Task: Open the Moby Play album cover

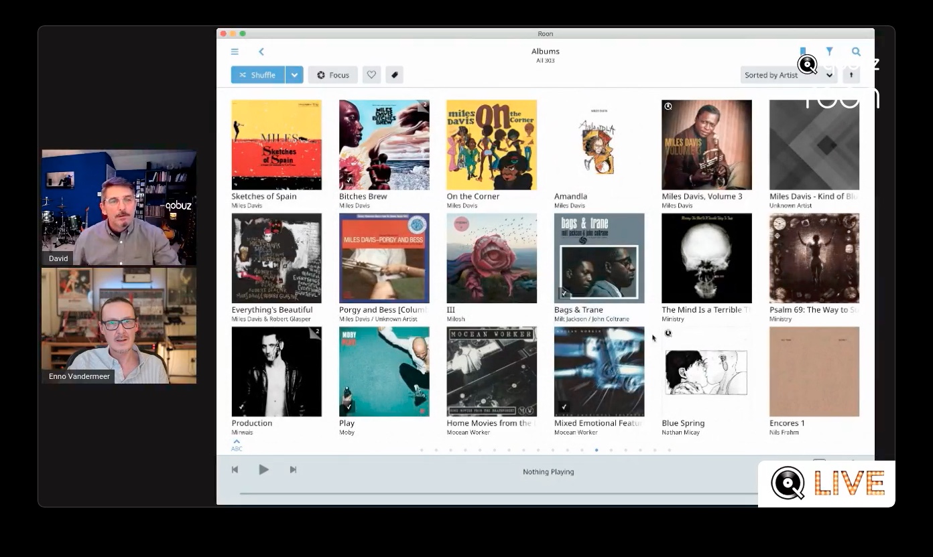Action: (384, 372)
